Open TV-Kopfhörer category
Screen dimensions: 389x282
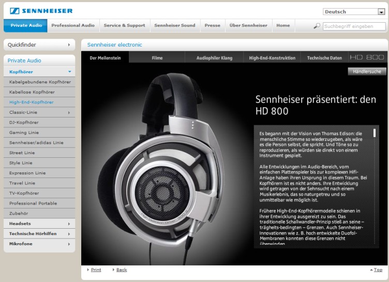(39, 193)
